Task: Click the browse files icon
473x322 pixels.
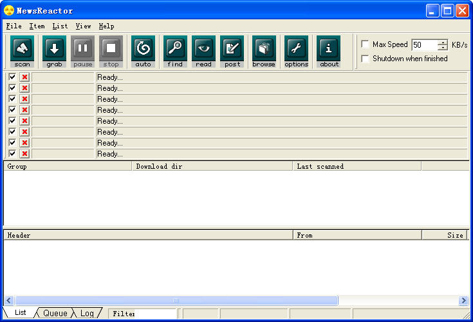Action: tap(264, 52)
